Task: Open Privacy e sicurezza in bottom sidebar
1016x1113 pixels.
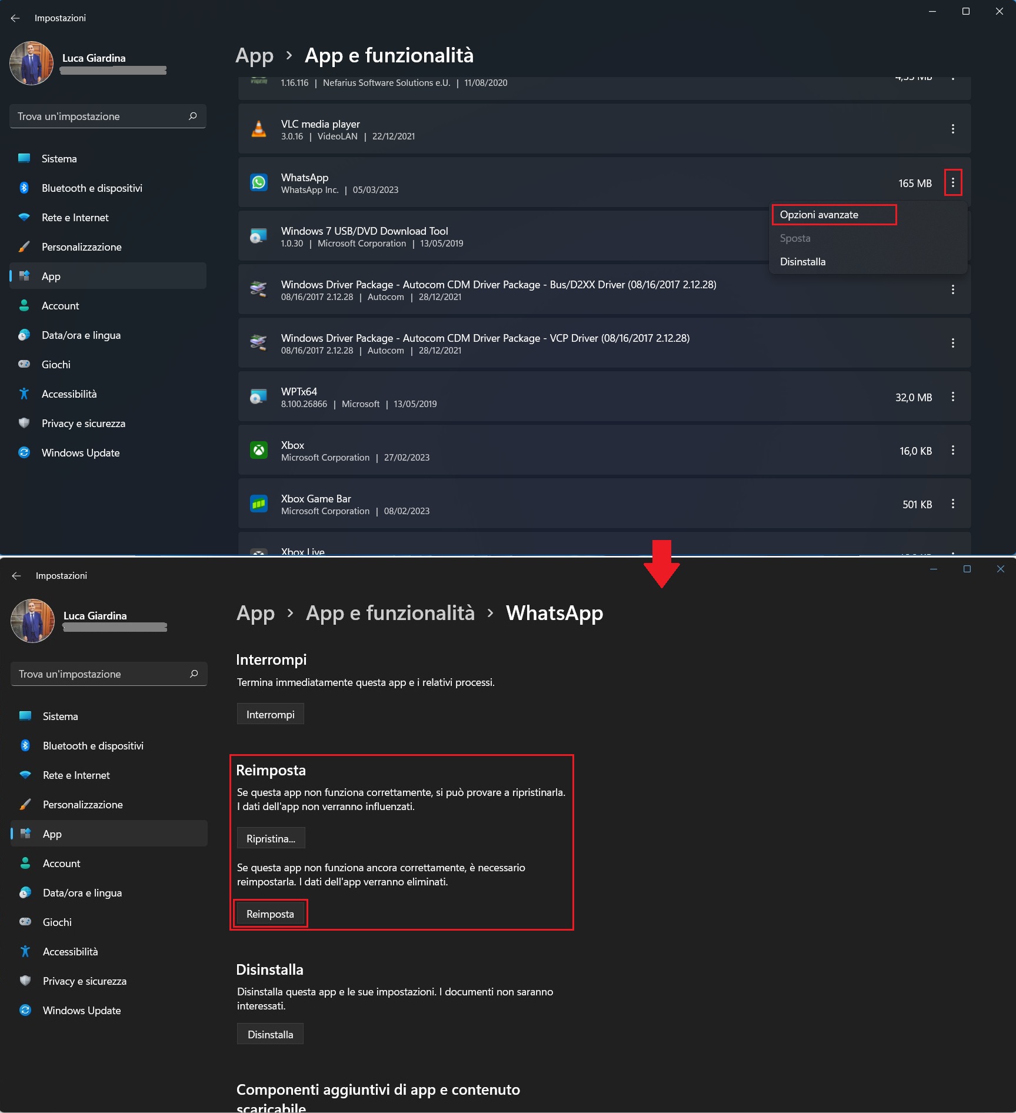Action: pos(85,981)
